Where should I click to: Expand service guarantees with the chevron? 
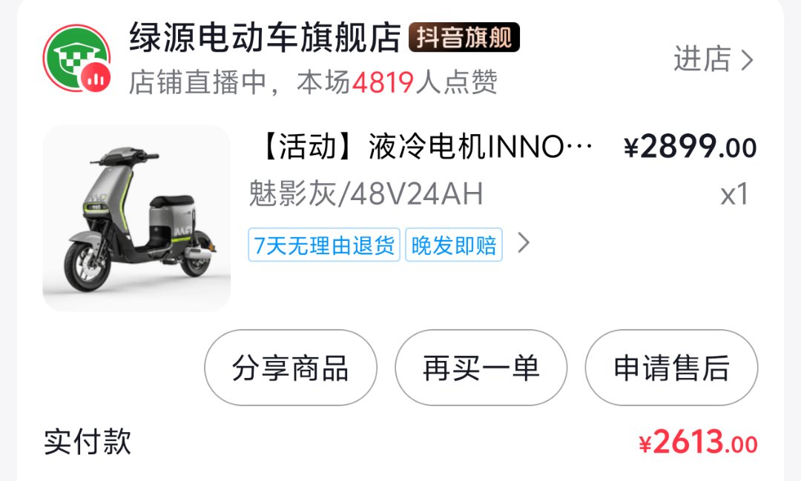pos(523,243)
